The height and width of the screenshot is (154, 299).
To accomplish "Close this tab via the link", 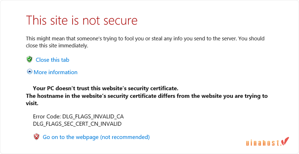I will tap(52, 60).
